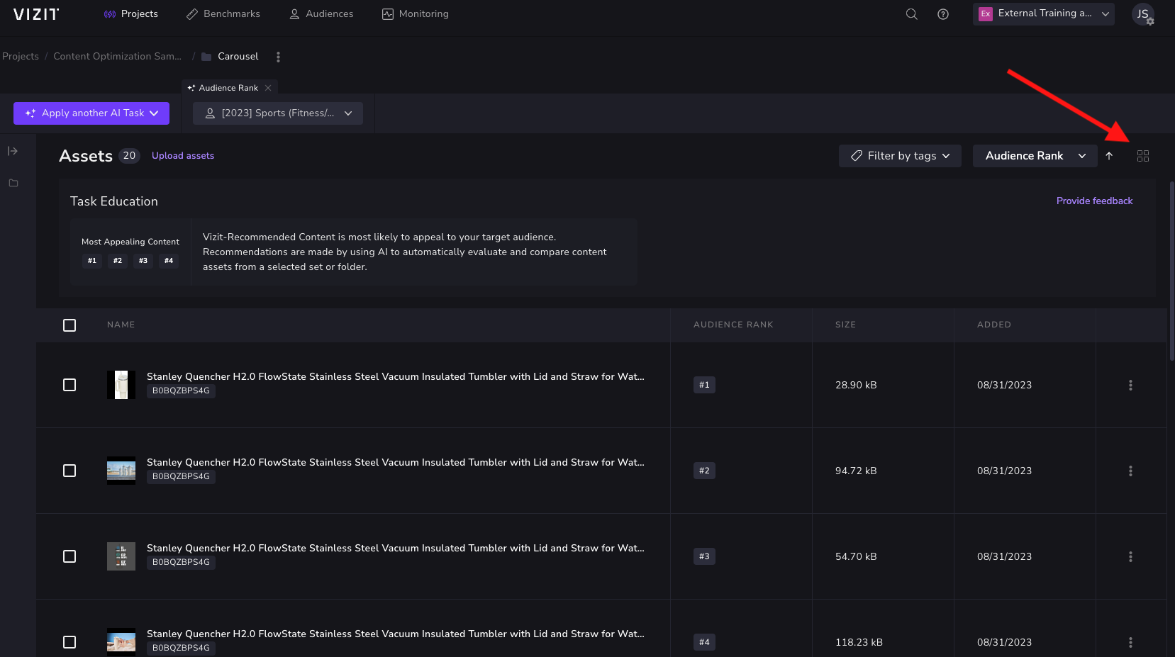Screen dimensions: 1175x657
Task: Open the External Training account dropdown
Action: [1044, 14]
